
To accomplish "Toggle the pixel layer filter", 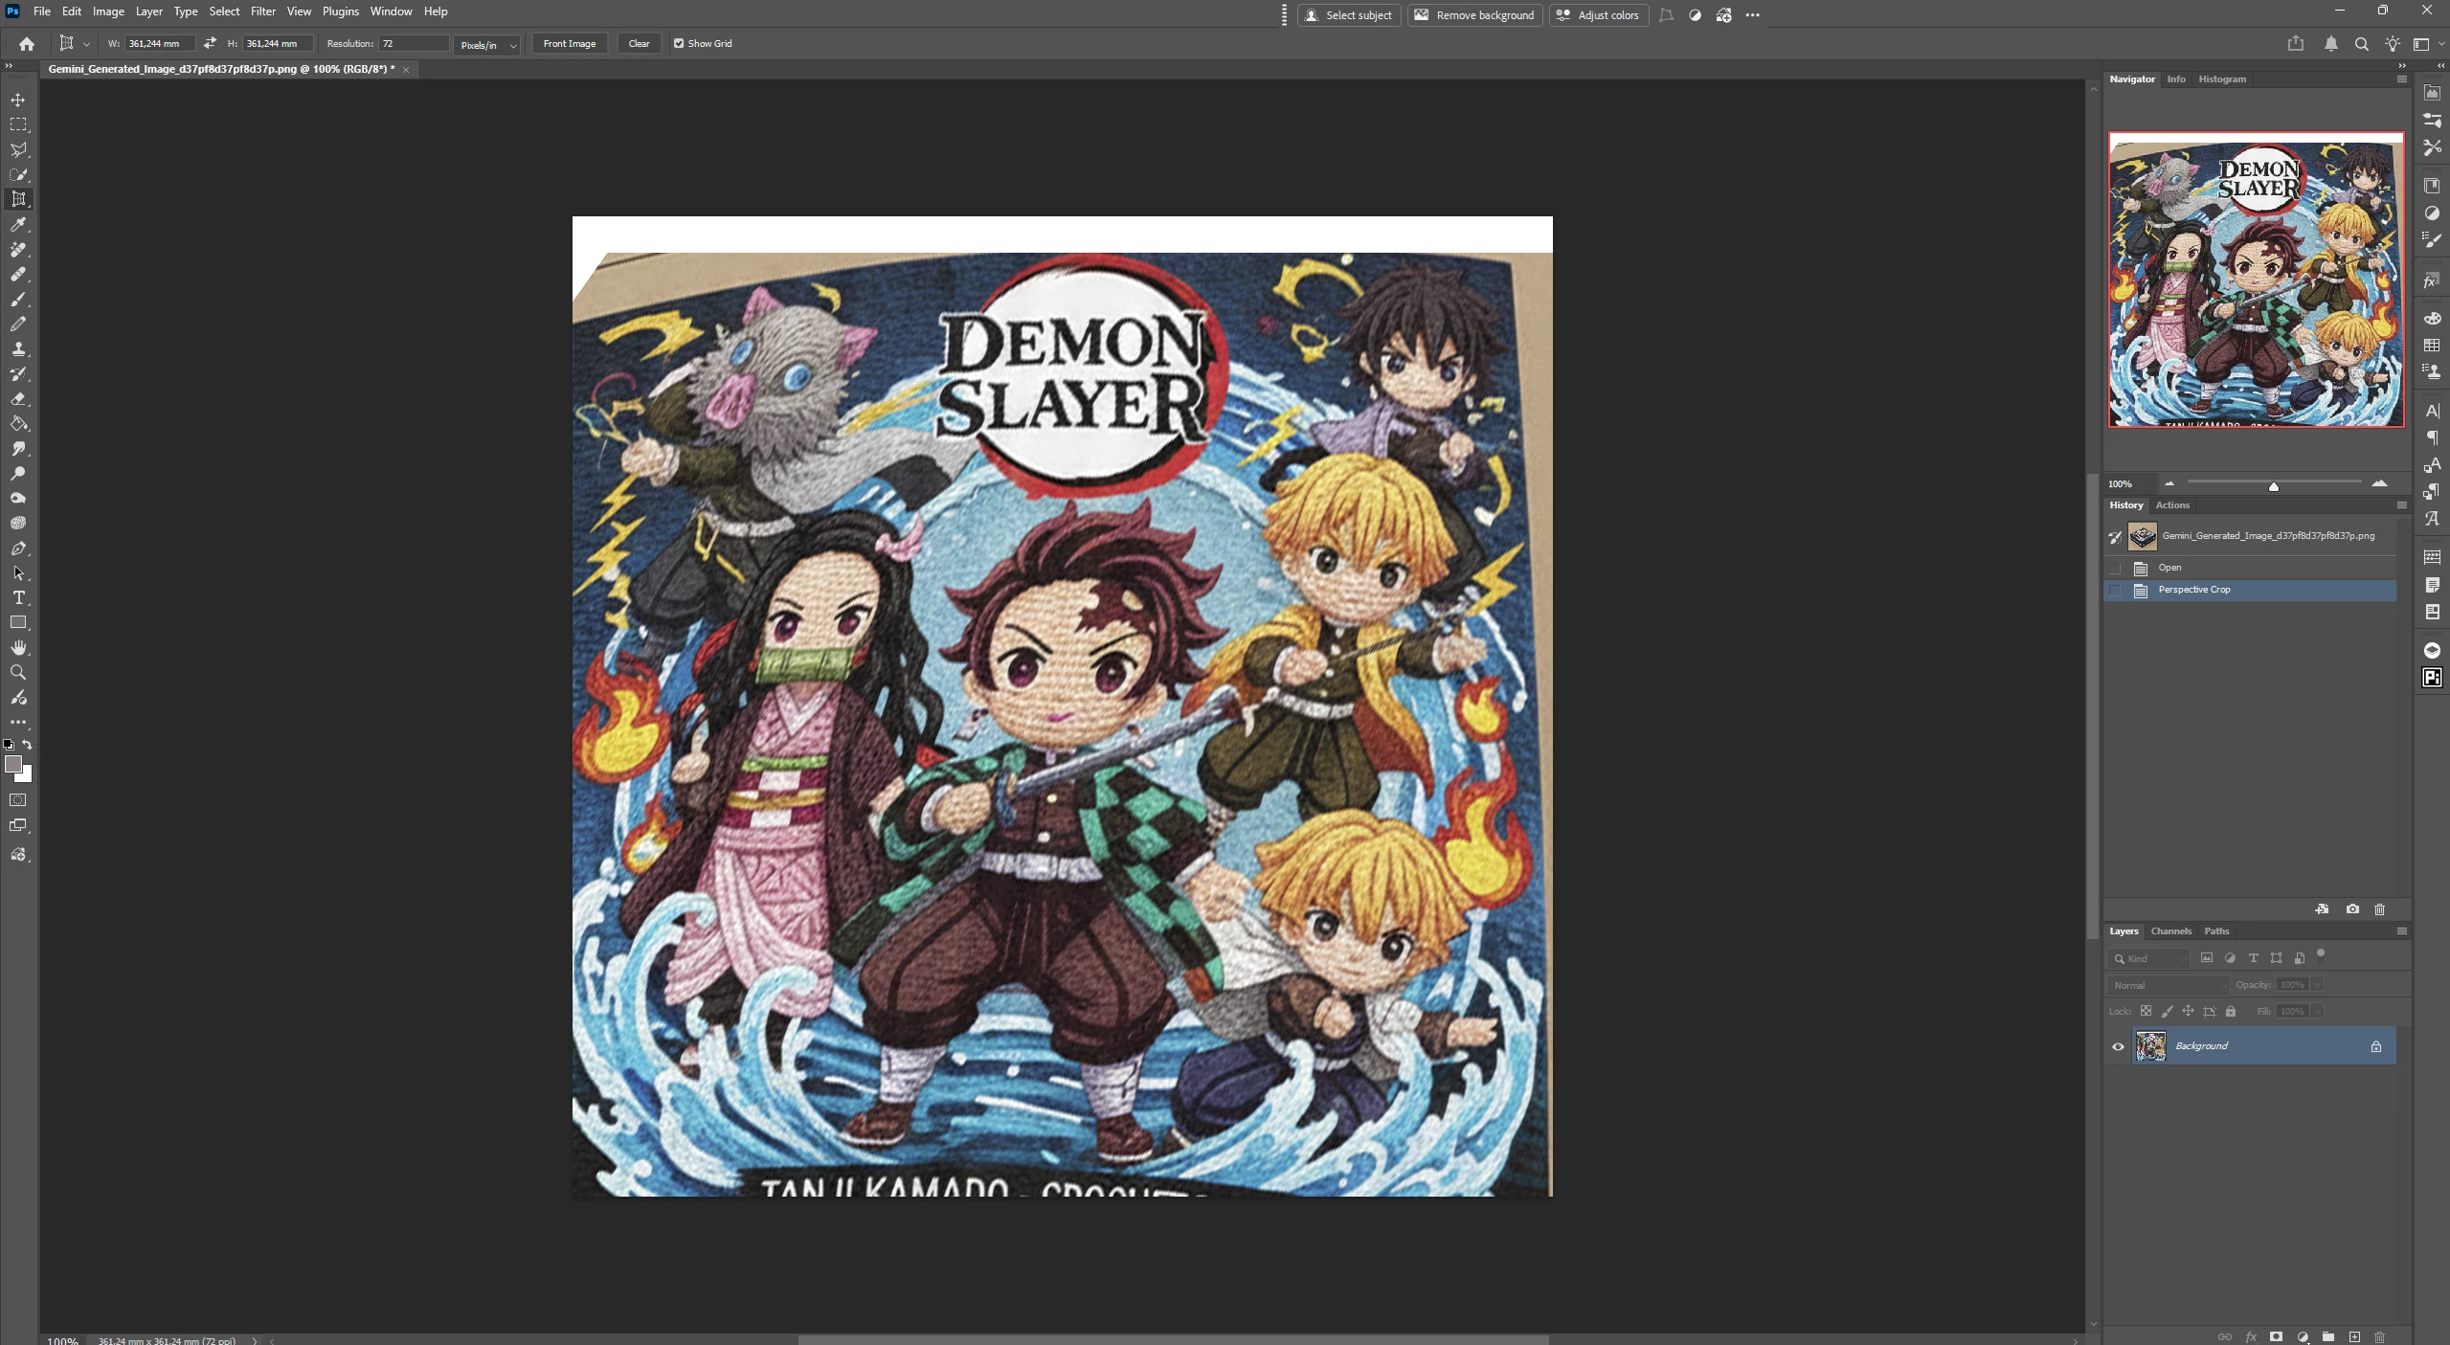I will tap(2207, 958).
